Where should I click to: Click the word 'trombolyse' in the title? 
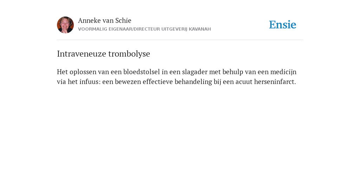click(x=129, y=54)
